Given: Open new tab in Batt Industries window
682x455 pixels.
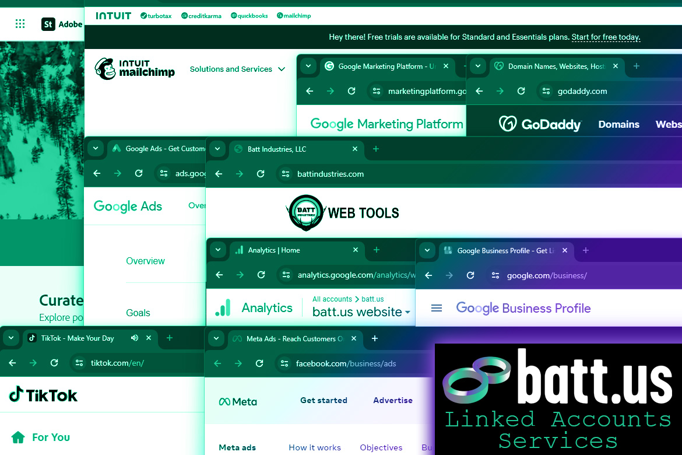Looking at the screenshot, I should point(376,149).
